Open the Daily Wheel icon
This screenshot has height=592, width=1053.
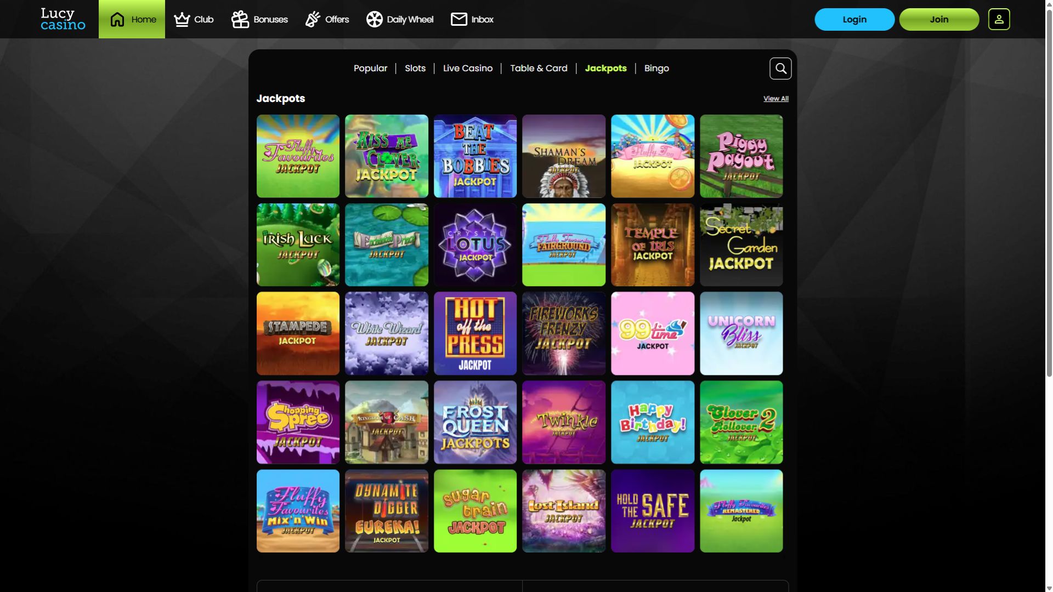coord(375,19)
